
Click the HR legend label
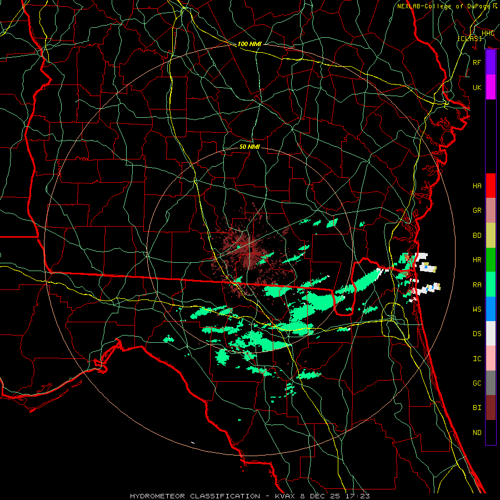(477, 260)
